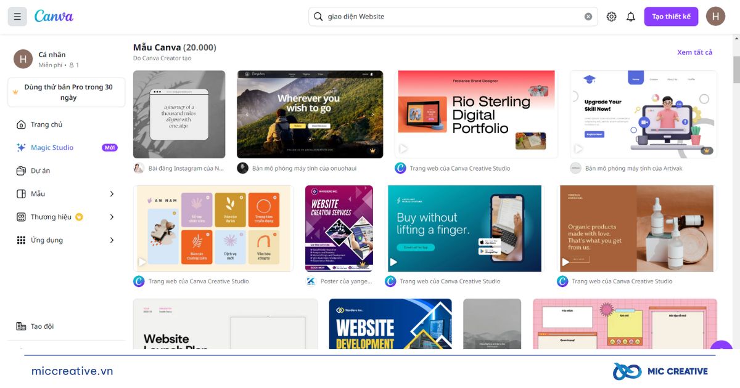Viewport: 740px width, 388px height.
Task: Click the Tạo thiết kế button
Action: (671, 17)
